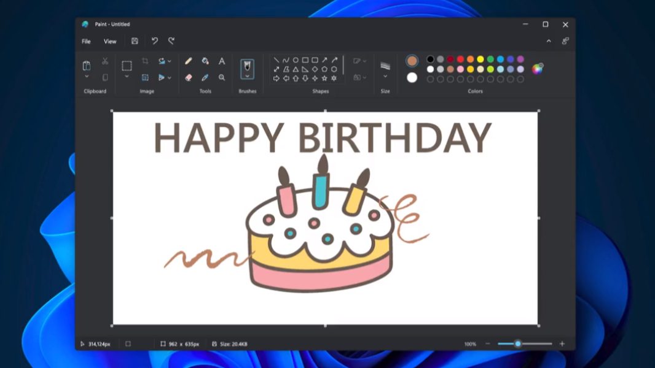Click the Redo arrow
The width and height of the screenshot is (655, 368).
click(171, 41)
